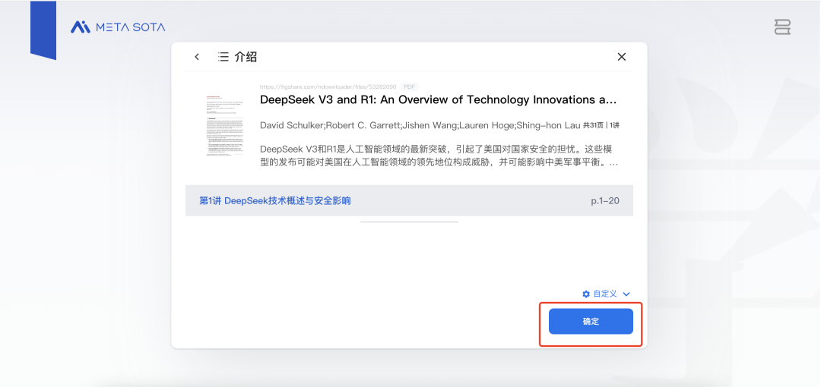Open the list icon beside 介绍
The image size is (821, 387).
click(223, 57)
